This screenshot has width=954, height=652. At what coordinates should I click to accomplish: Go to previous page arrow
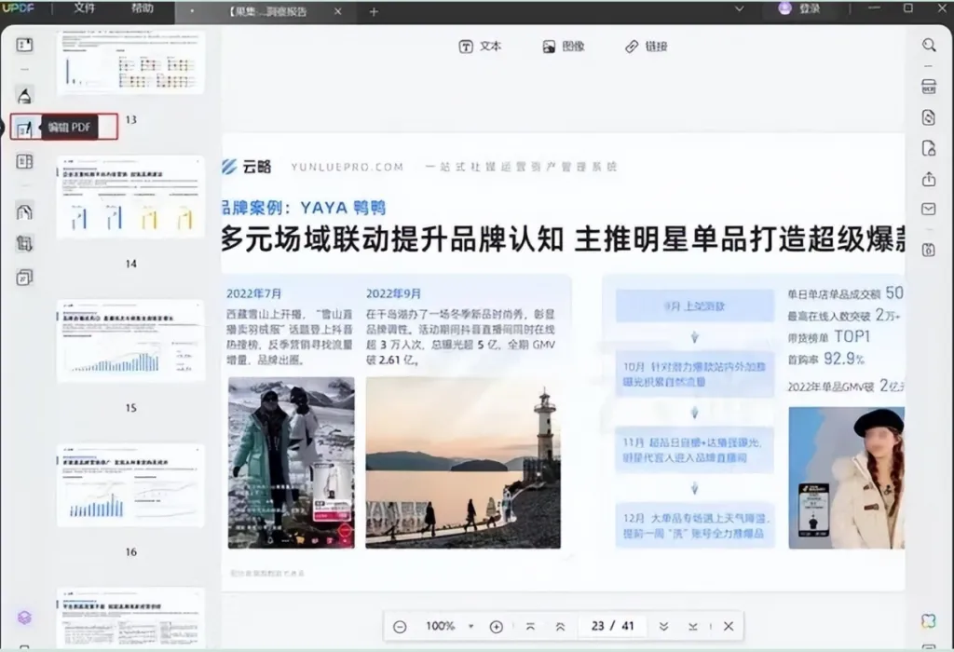pos(560,627)
